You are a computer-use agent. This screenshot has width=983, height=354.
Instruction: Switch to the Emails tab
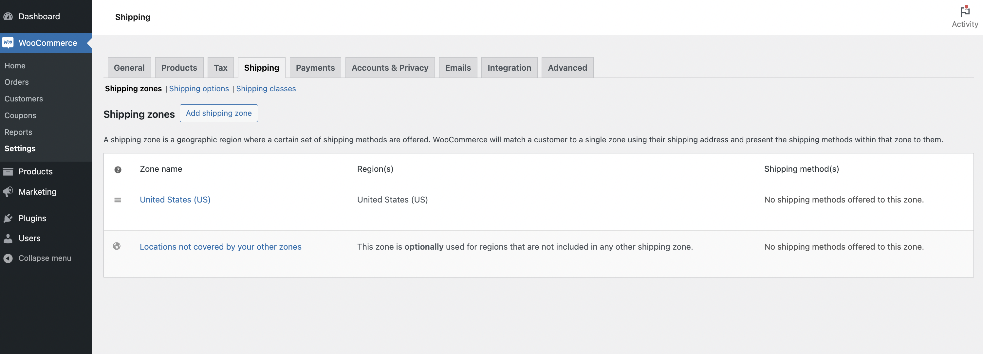pos(458,67)
